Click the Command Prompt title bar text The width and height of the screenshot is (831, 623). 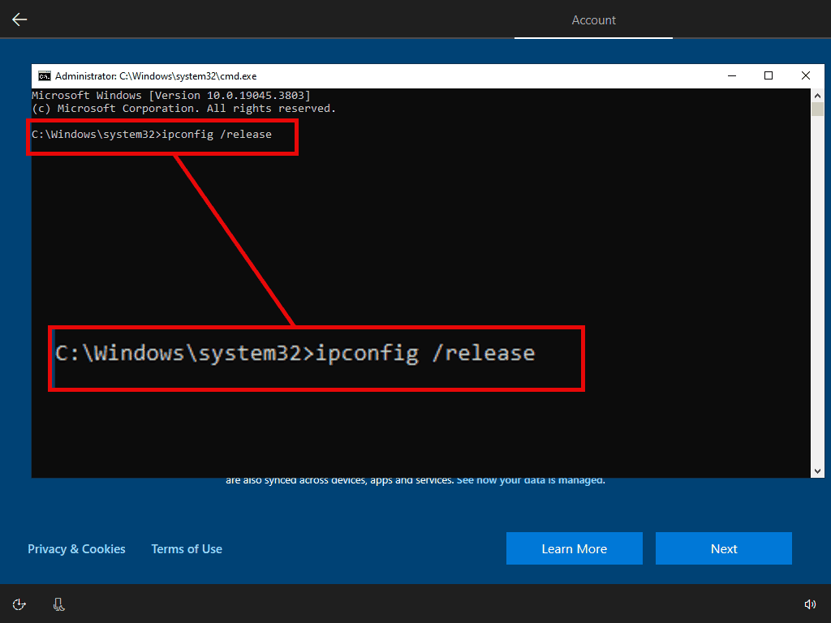[x=156, y=76]
